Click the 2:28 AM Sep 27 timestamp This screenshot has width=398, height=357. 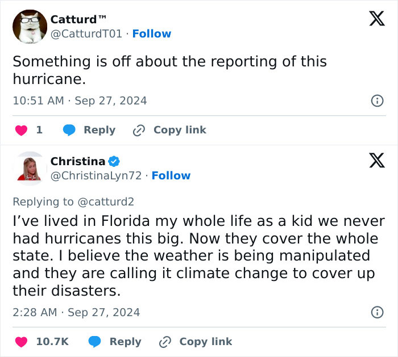76,312
